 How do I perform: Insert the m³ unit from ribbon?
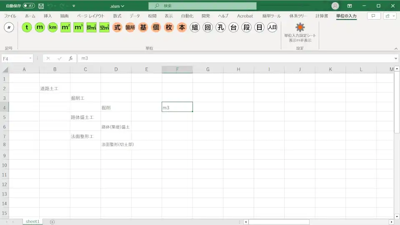[78, 27]
